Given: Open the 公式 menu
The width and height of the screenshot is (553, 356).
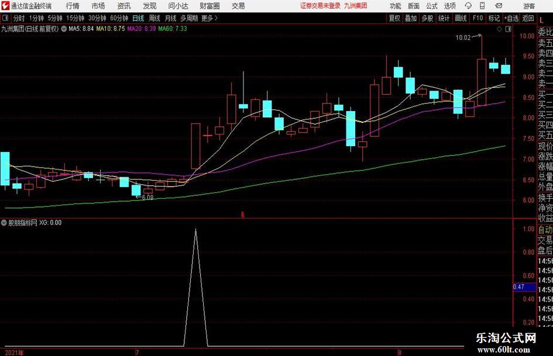Looking at the screenshot, I should point(432,6).
